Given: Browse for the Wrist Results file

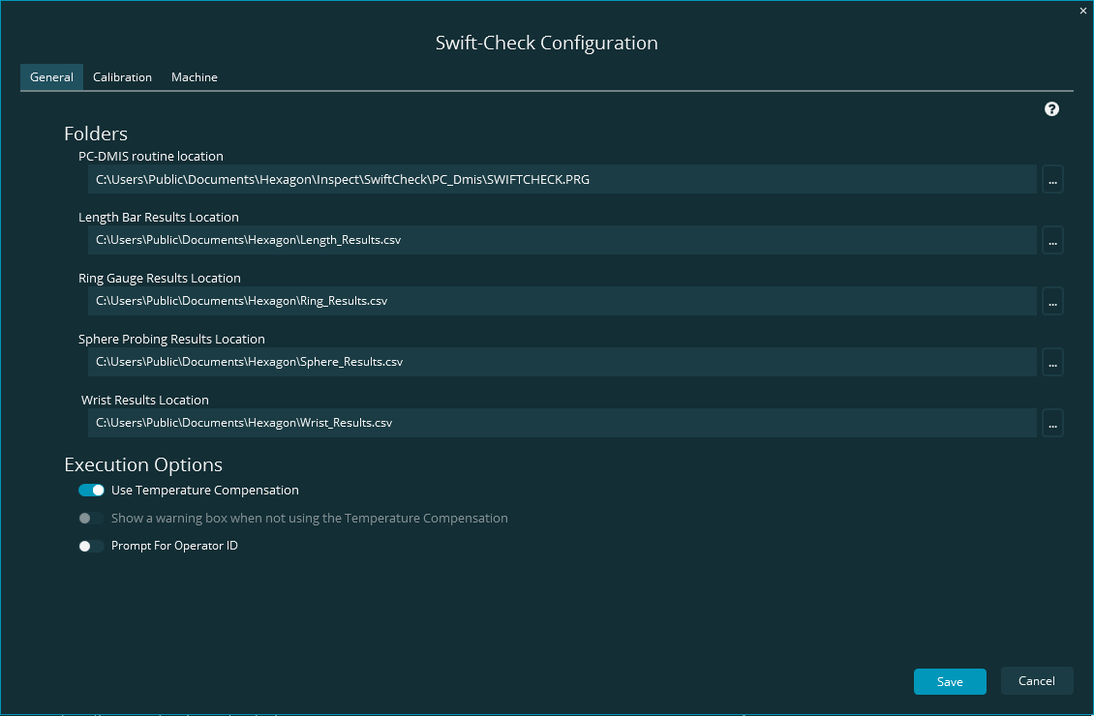Looking at the screenshot, I should 1052,423.
